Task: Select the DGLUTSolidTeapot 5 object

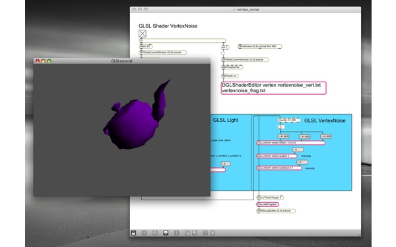Action: pyautogui.click(x=270, y=198)
